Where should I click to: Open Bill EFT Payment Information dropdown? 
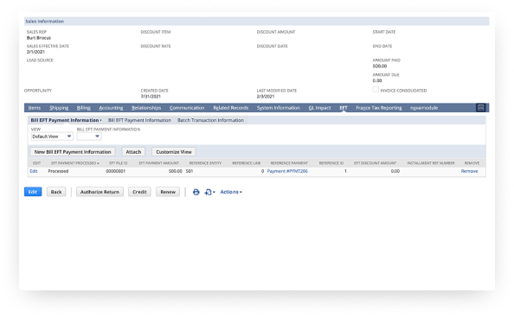pyautogui.click(x=89, y=136)
